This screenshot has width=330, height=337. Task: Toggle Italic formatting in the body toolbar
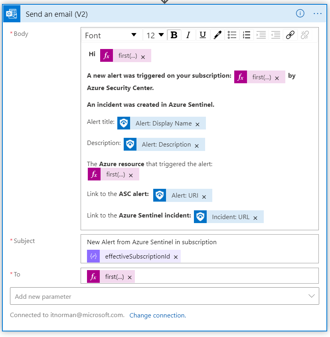pos(188,35)
